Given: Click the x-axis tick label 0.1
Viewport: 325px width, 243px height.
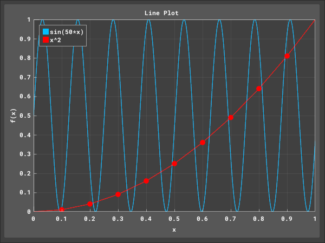Looking at the screenshot, I should [61, 219].
